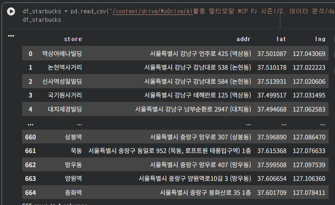This screenshot has height=205, width=335.
Task: Click the read_csv file path string
Action: click(x=222, y=11)
